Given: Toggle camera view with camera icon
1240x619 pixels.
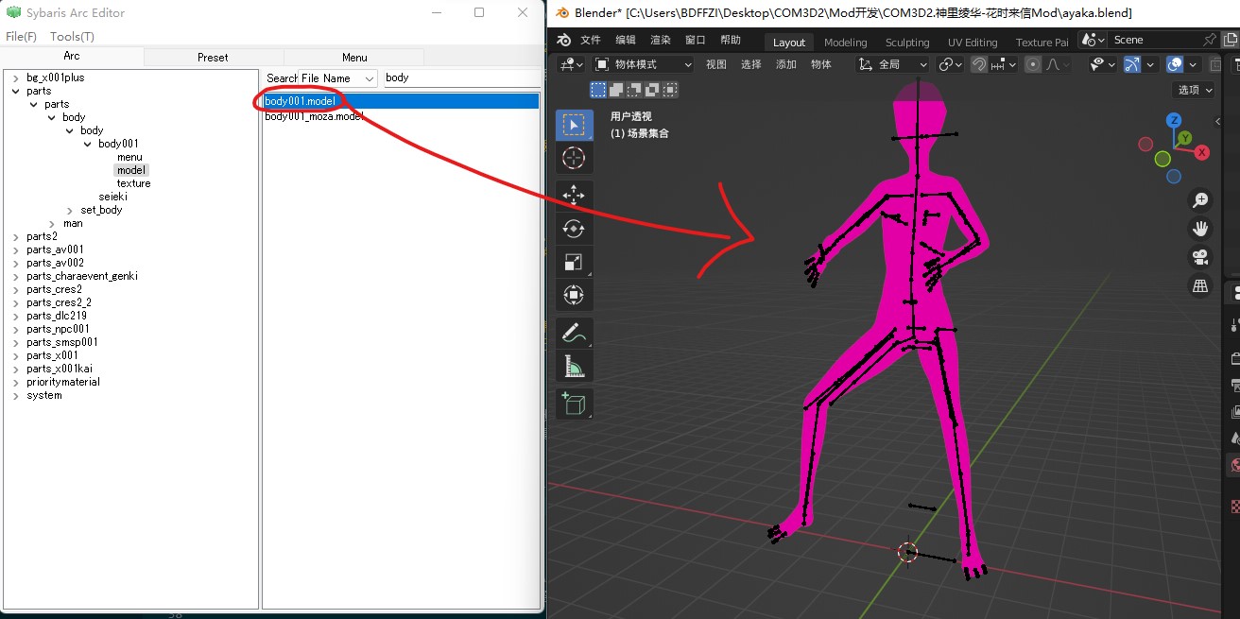Looking at the screenshot, I should [1200, 257].
